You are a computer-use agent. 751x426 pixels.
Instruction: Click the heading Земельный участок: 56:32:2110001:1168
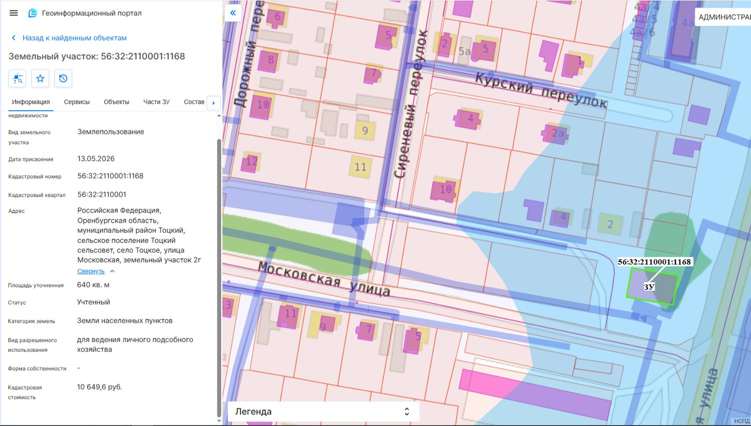tap(97, 56)
